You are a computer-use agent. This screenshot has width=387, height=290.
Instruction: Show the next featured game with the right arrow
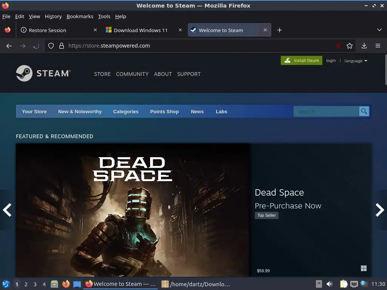379,210
